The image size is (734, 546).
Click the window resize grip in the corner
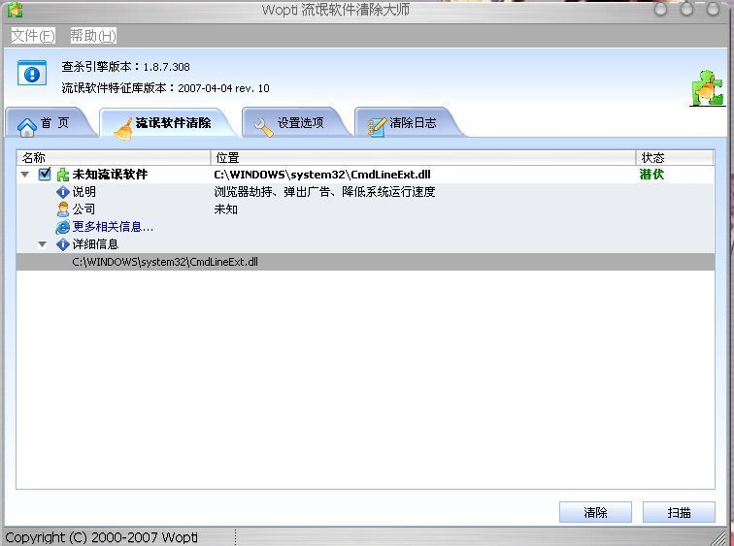click(x=720, y=537)
